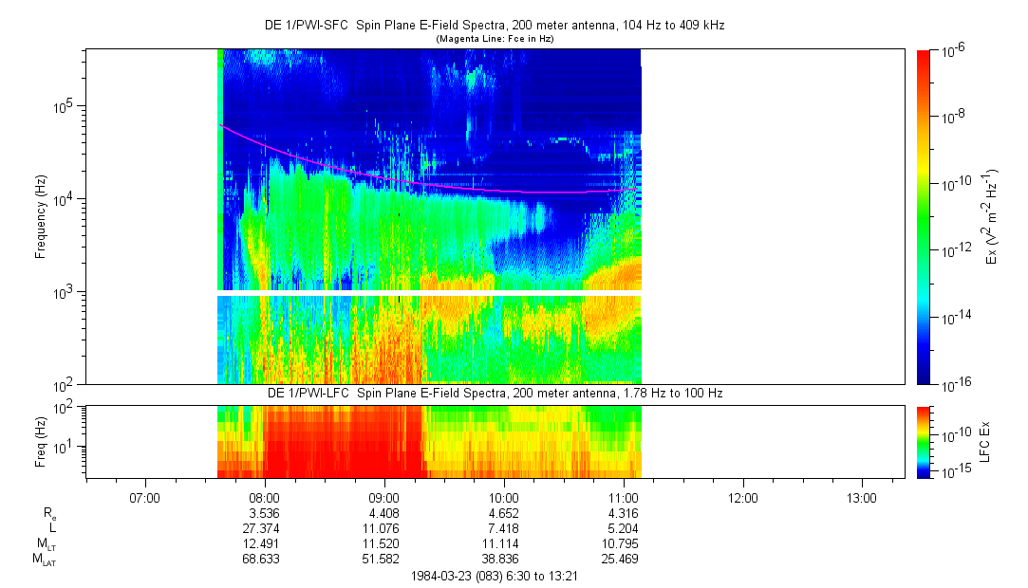
Task: Click the 10^-6 color bar tick label
Action: 951,50
